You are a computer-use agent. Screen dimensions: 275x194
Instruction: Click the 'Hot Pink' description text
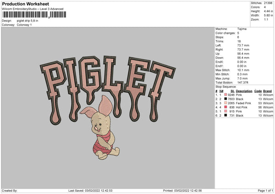click(x=242, y=108)
